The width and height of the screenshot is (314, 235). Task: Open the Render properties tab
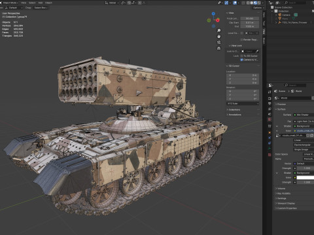click(270, 99)
